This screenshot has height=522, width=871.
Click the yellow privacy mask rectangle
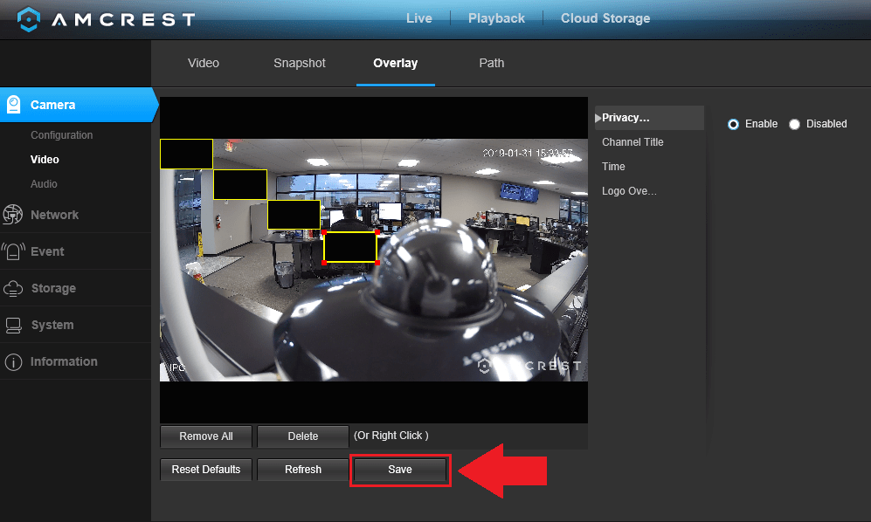click(x=350, y=246)
